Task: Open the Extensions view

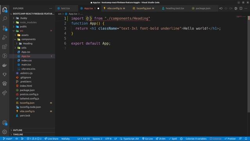Action: point(5,47)
